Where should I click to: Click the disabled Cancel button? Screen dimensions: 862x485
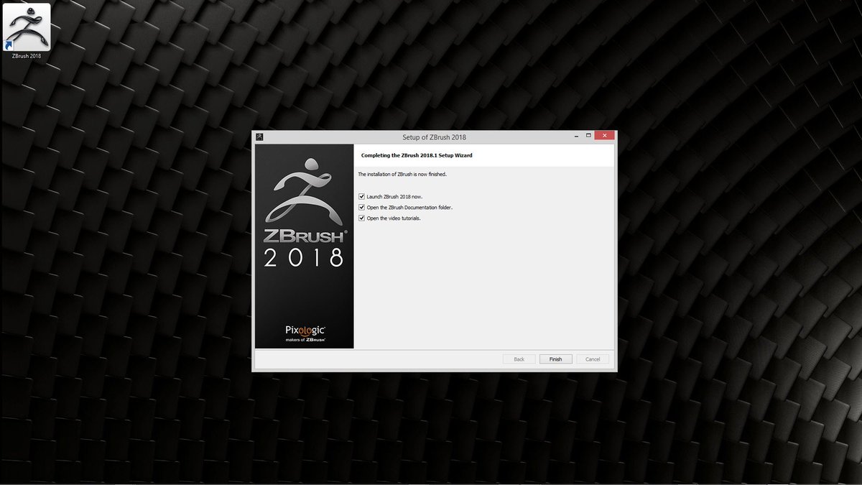tap(593, 359)
